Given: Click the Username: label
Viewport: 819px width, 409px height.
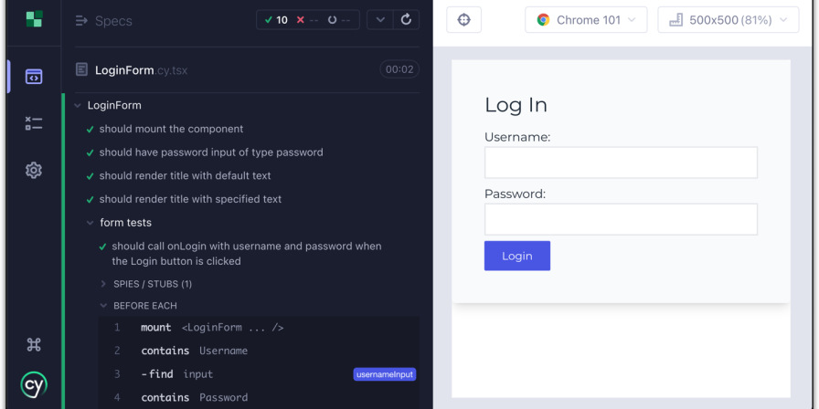Looking at the screenshot, I should 517,137.
